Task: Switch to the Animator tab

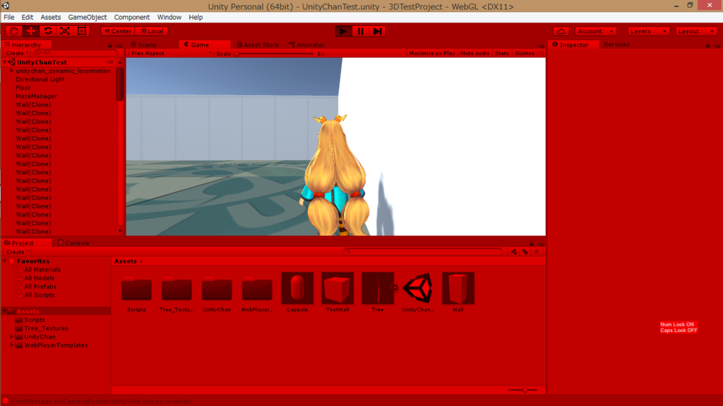Action: [x=306, y=44]
